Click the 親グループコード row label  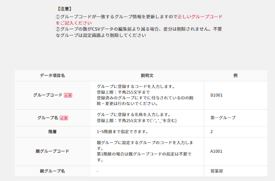(x=52, y=151)
